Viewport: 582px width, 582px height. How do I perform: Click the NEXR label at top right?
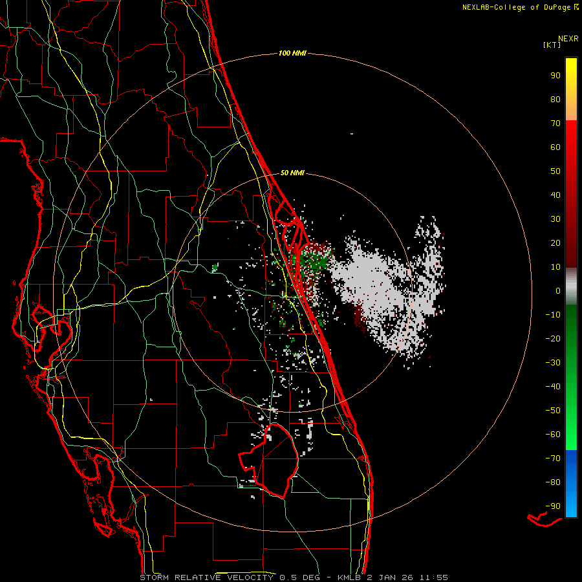click(x=568, y=39)
